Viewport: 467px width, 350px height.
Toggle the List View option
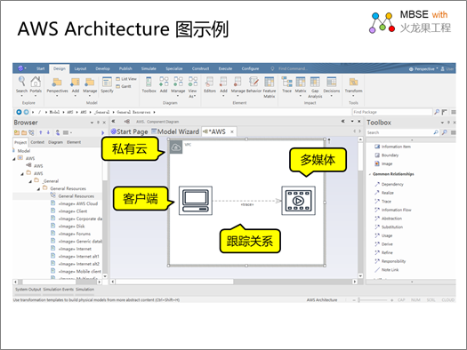126,79
